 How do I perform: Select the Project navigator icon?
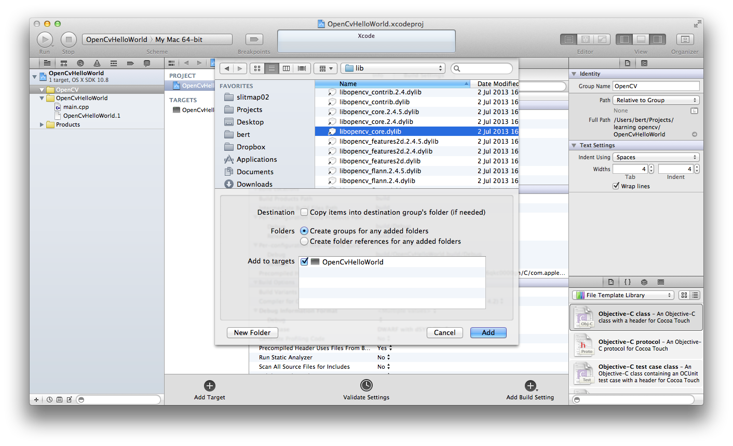(47, 63)
